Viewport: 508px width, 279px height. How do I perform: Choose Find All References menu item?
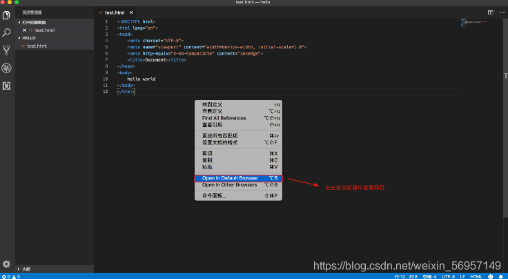(238, 118)
